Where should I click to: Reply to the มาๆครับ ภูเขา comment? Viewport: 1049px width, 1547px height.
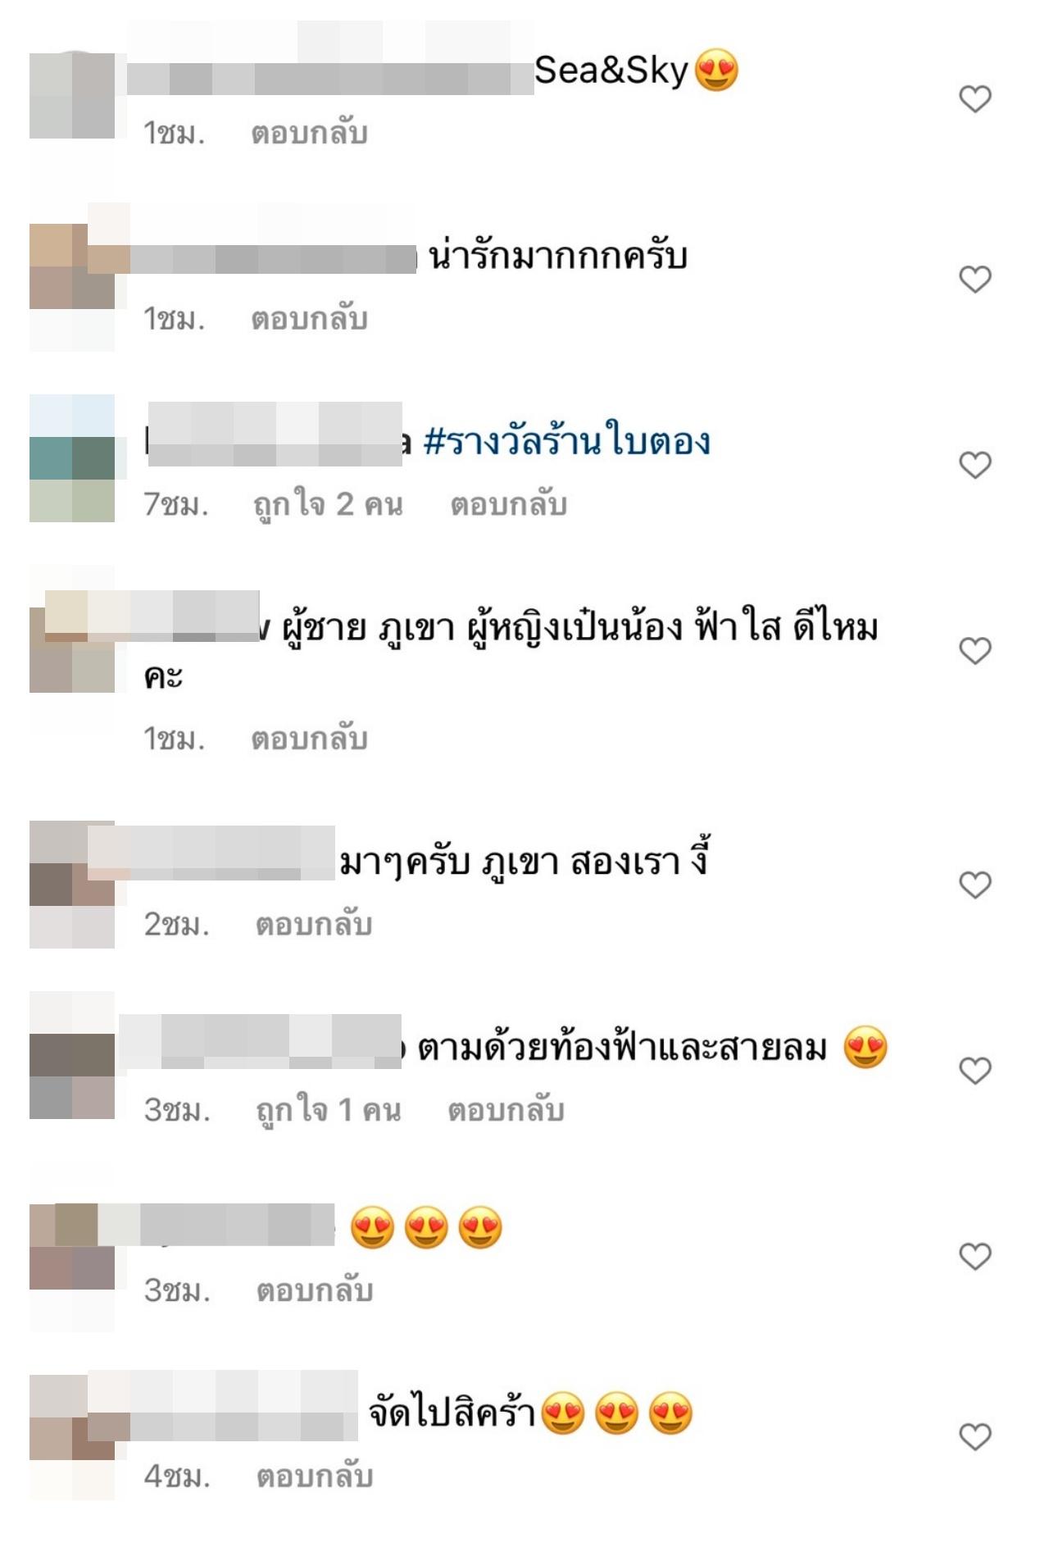click(314, 924)
